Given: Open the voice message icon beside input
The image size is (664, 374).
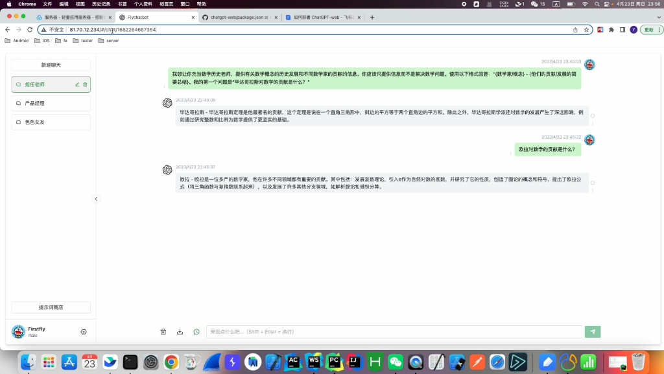Looking at the screenshot, I should point(196,331).
